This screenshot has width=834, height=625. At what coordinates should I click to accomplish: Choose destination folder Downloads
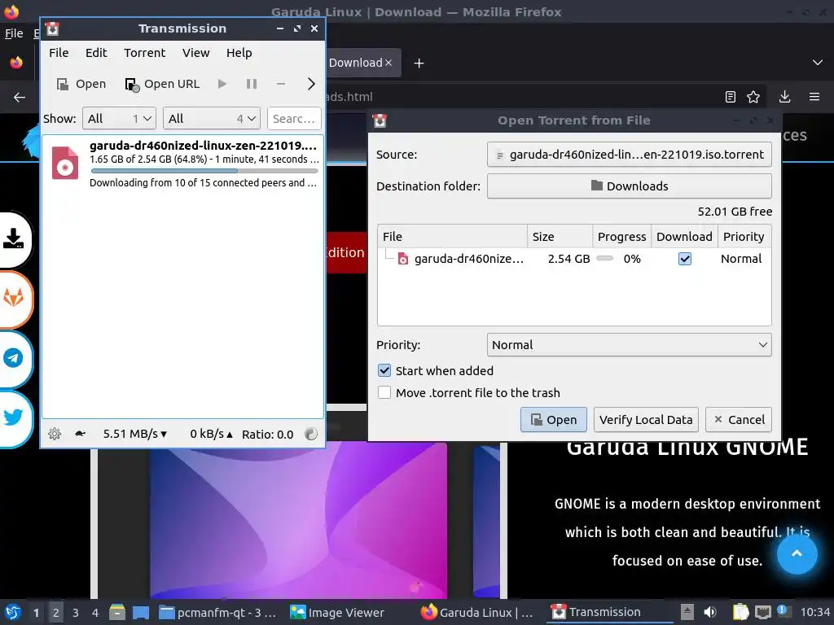pyautogui.click(x=630, y=186)
